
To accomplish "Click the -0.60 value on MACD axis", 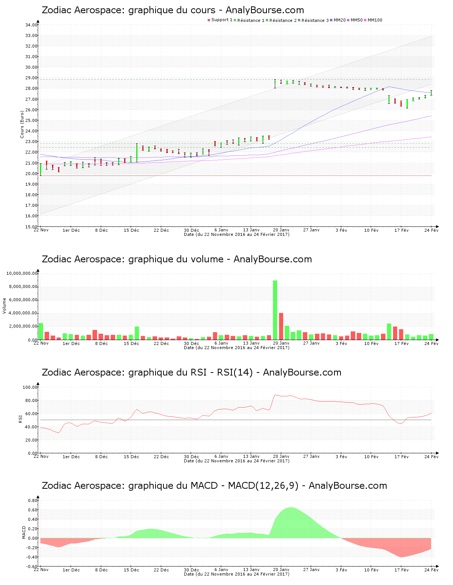I will 32,567.
